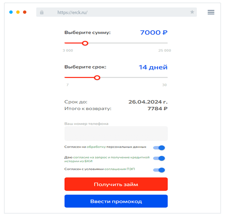Click the hamburger menu icon
Image resolution: width=225 pixels, height=220 pixels.
click(211, 12)
